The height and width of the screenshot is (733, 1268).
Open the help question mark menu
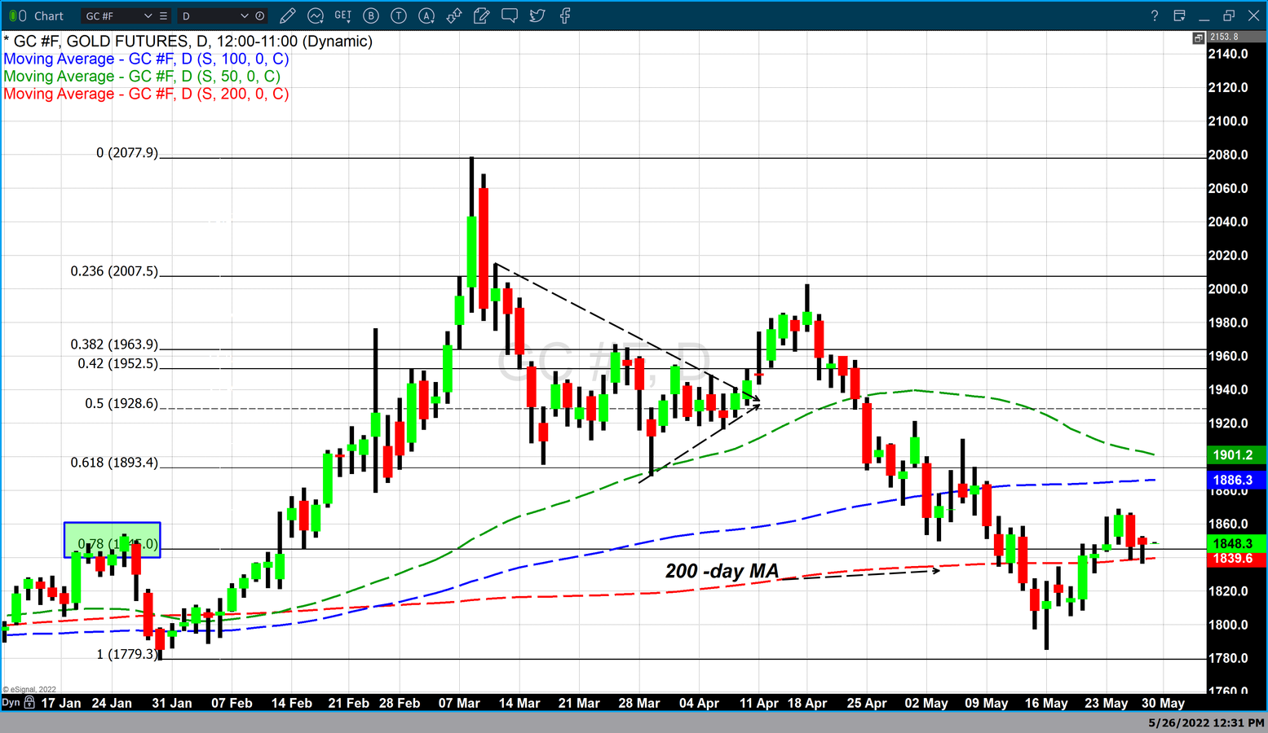coord(1154,15)
